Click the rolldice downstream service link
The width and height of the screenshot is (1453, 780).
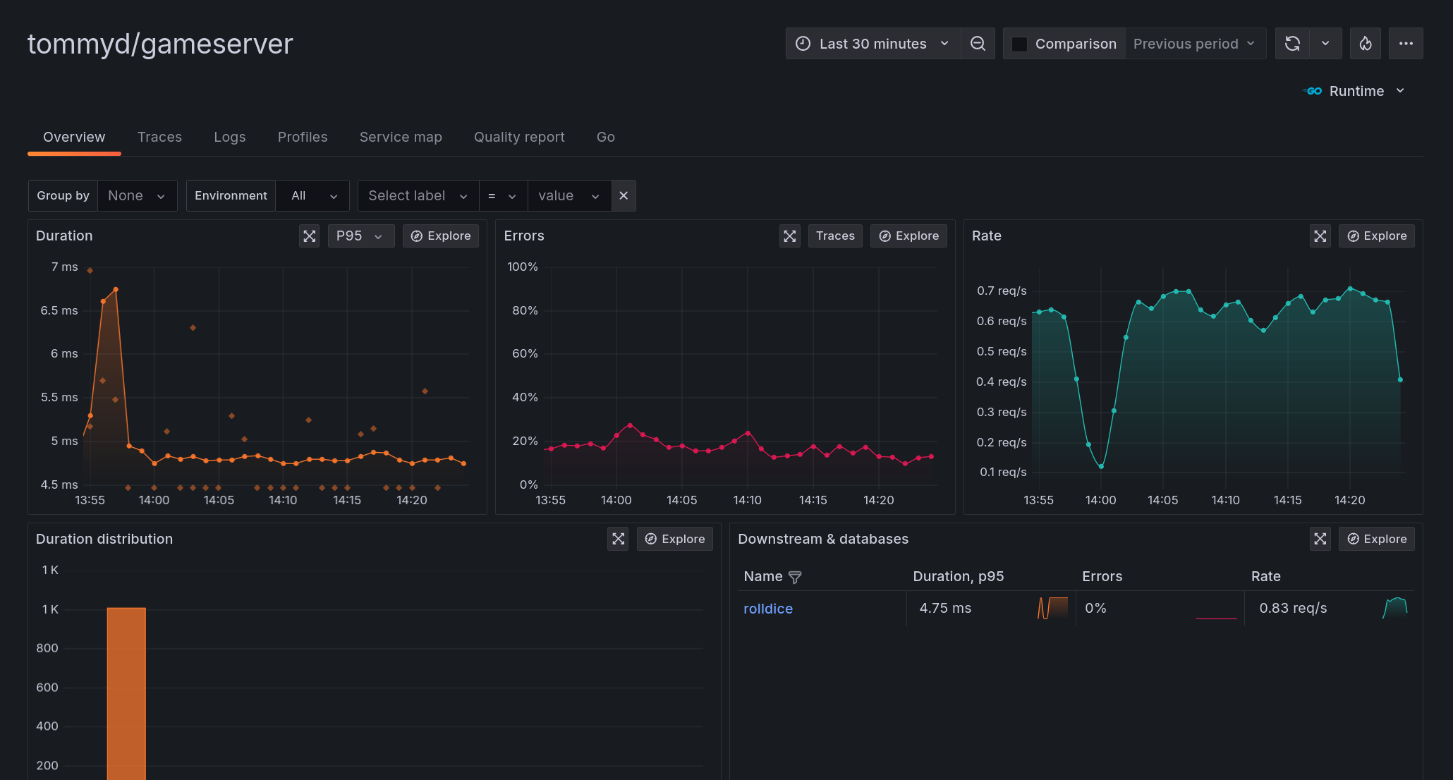coord(768,608)
